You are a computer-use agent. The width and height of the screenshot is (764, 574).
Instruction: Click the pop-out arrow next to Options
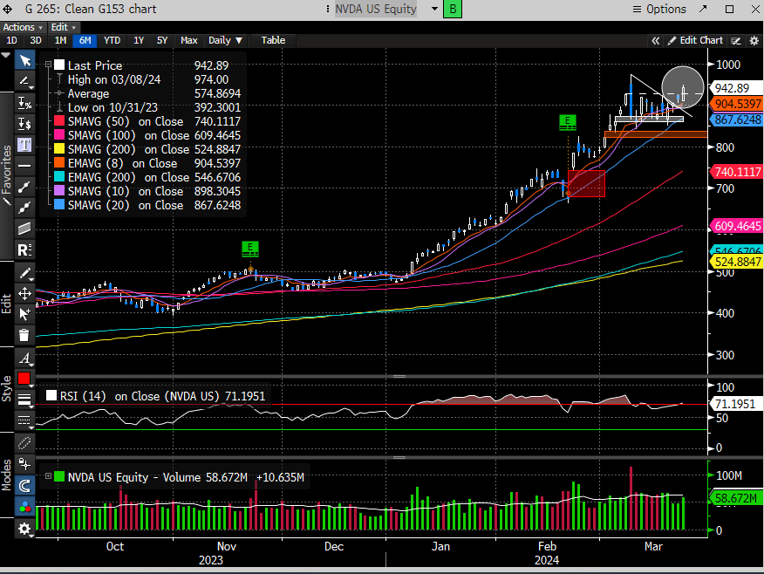pos(703,9)
